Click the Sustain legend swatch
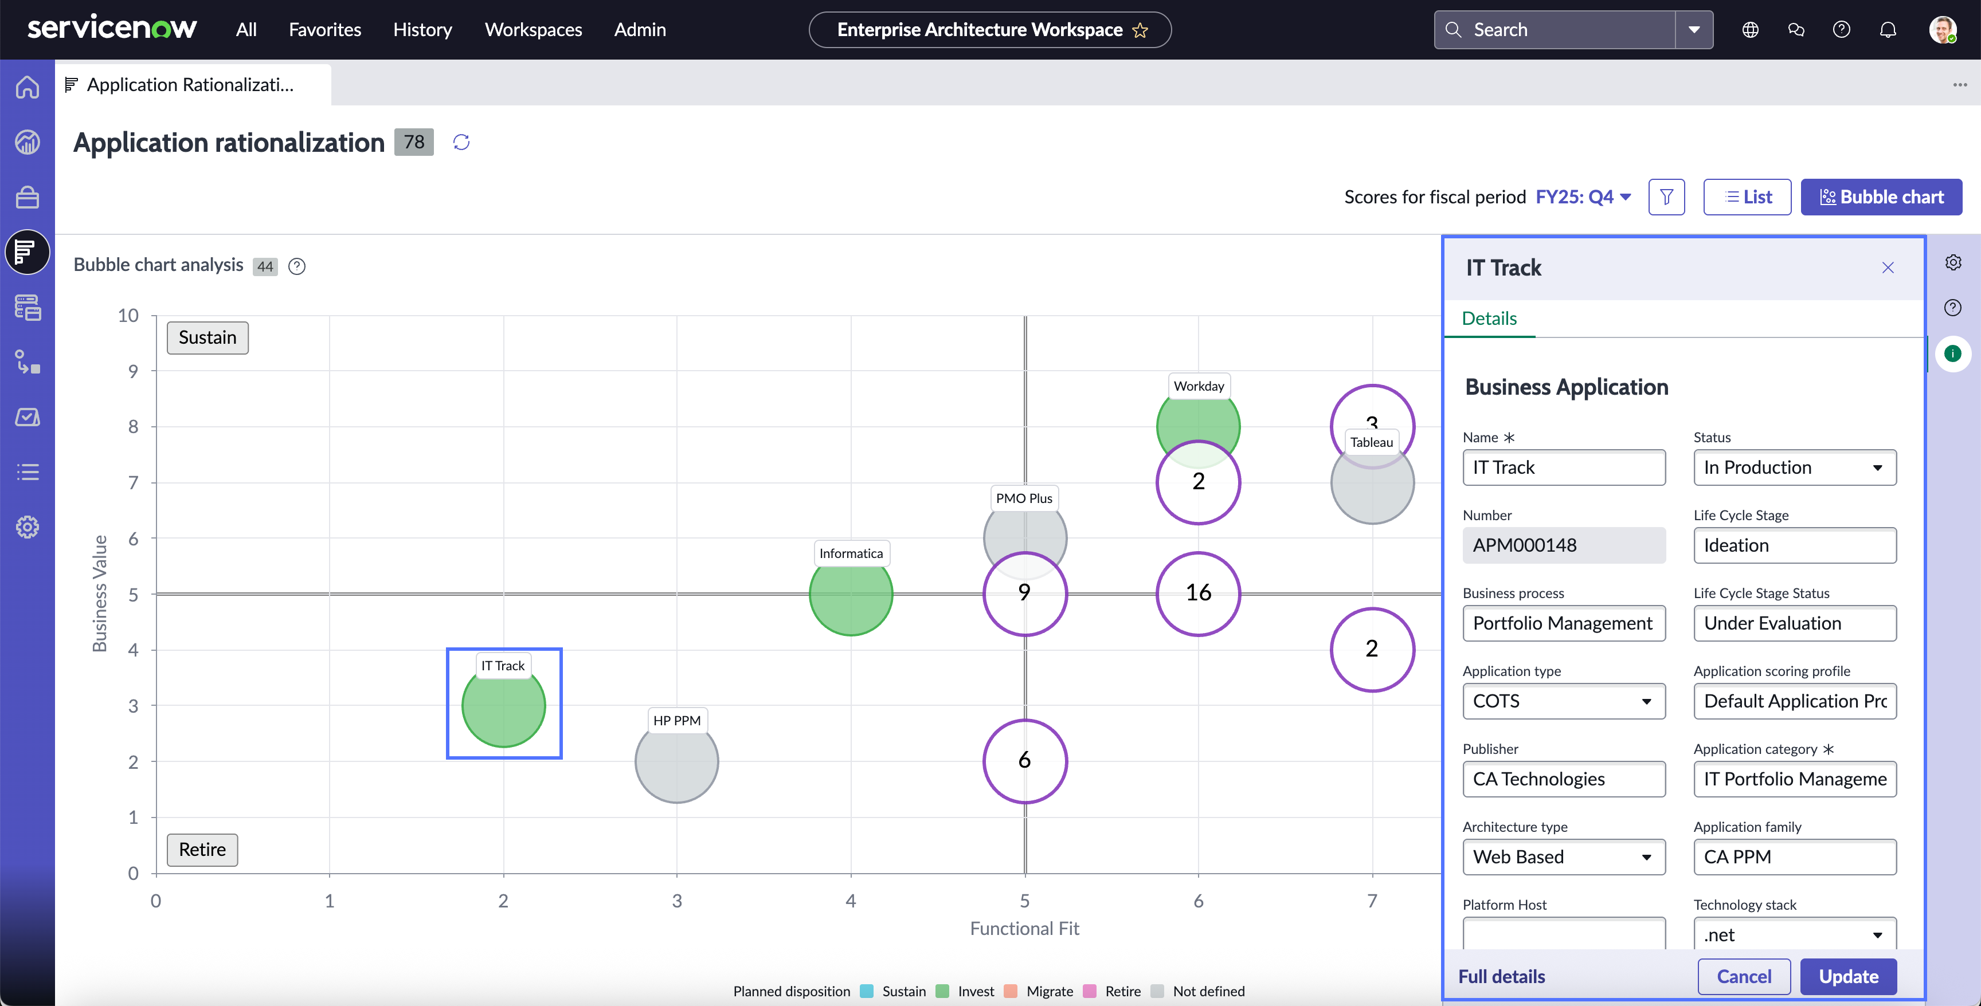1981x1006 pixels. [867, 992]
